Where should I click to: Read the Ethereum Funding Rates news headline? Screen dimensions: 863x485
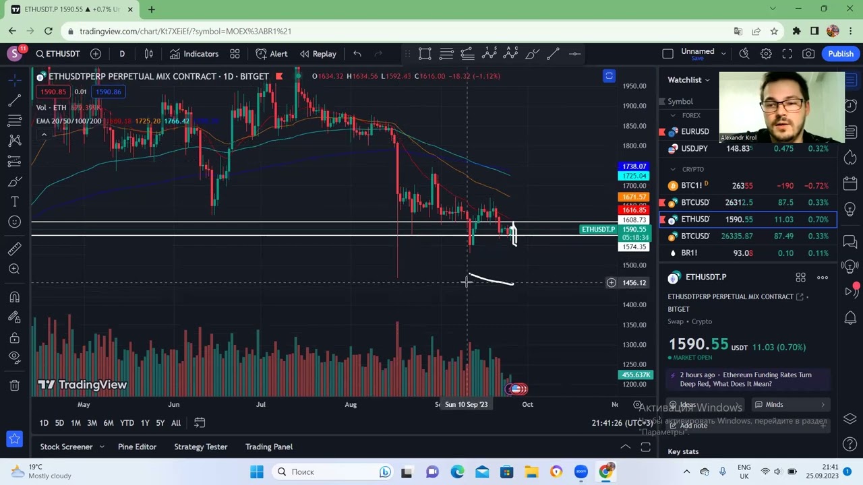[x=749, y=379]
